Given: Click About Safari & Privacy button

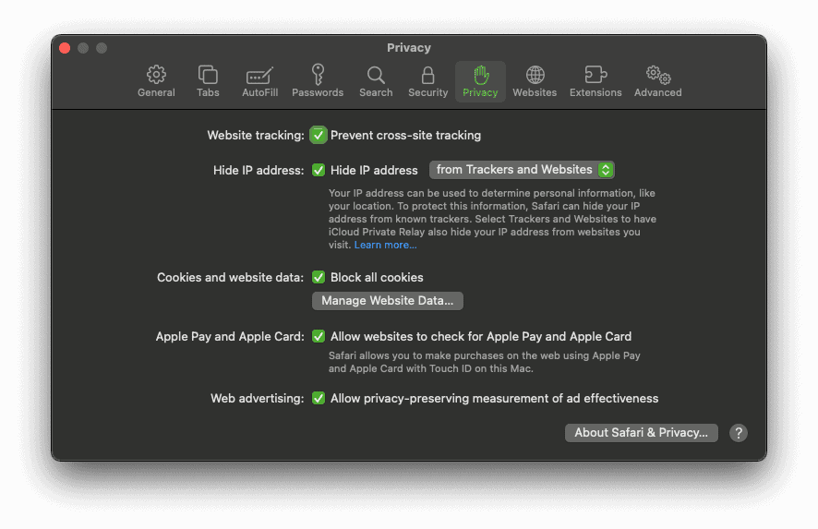Looking at the screenshot, I should (641, 432).
